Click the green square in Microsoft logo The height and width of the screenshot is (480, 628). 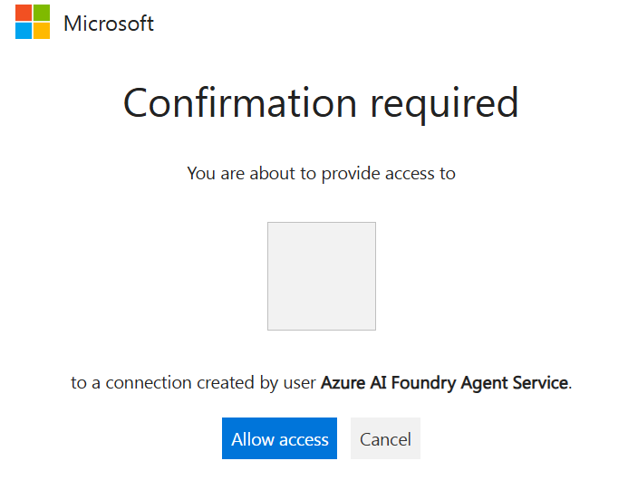click(x=42, y=13)
